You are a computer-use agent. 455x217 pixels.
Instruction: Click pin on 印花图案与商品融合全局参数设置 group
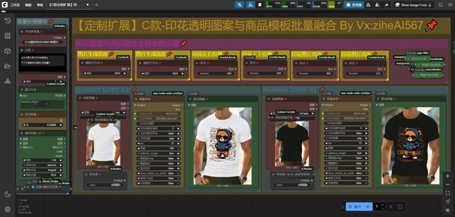point(183,44)
